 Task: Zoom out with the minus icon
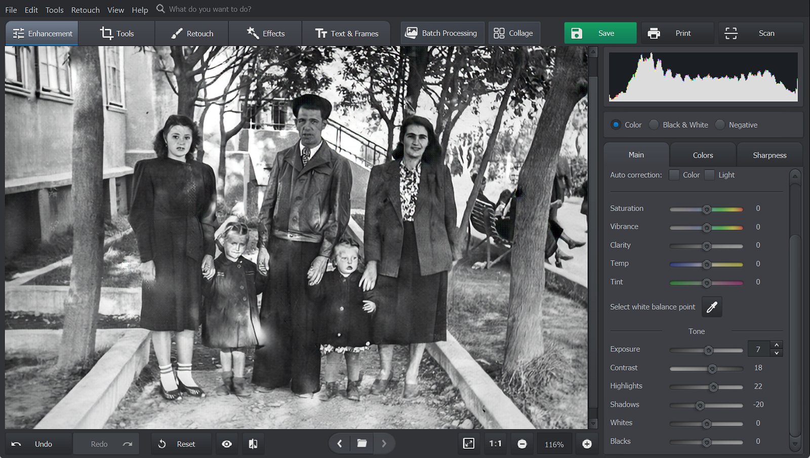pyautogui.click(x=522, y=444)
